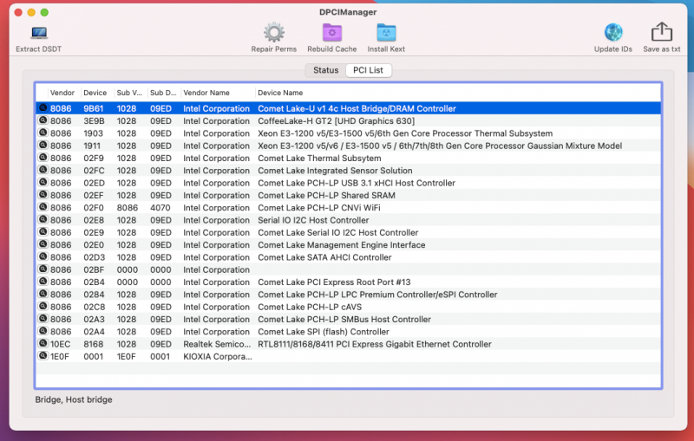This screenshot has height=441, width=694.
Task: Click the Device column header
Action: pos(95,93)
